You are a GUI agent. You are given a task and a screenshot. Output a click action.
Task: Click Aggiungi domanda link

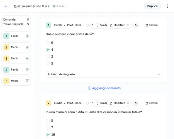click(x=104, y=88)
